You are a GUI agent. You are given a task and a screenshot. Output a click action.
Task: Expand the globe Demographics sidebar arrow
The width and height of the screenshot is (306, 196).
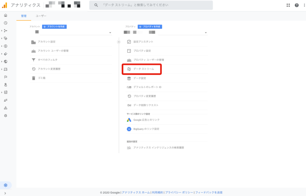(x=2, y=61)
